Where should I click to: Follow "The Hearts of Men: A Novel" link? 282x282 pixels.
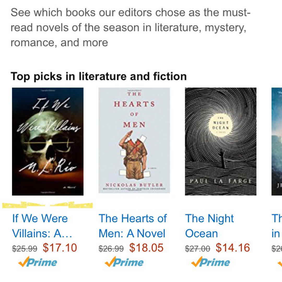132,226
